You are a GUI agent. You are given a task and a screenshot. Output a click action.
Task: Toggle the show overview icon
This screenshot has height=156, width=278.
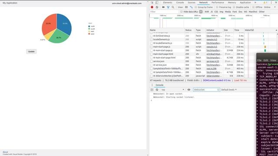point(191,7)
